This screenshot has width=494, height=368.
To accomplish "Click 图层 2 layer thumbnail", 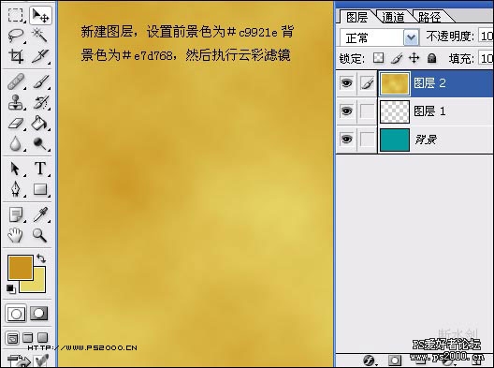I will point(395,83).
